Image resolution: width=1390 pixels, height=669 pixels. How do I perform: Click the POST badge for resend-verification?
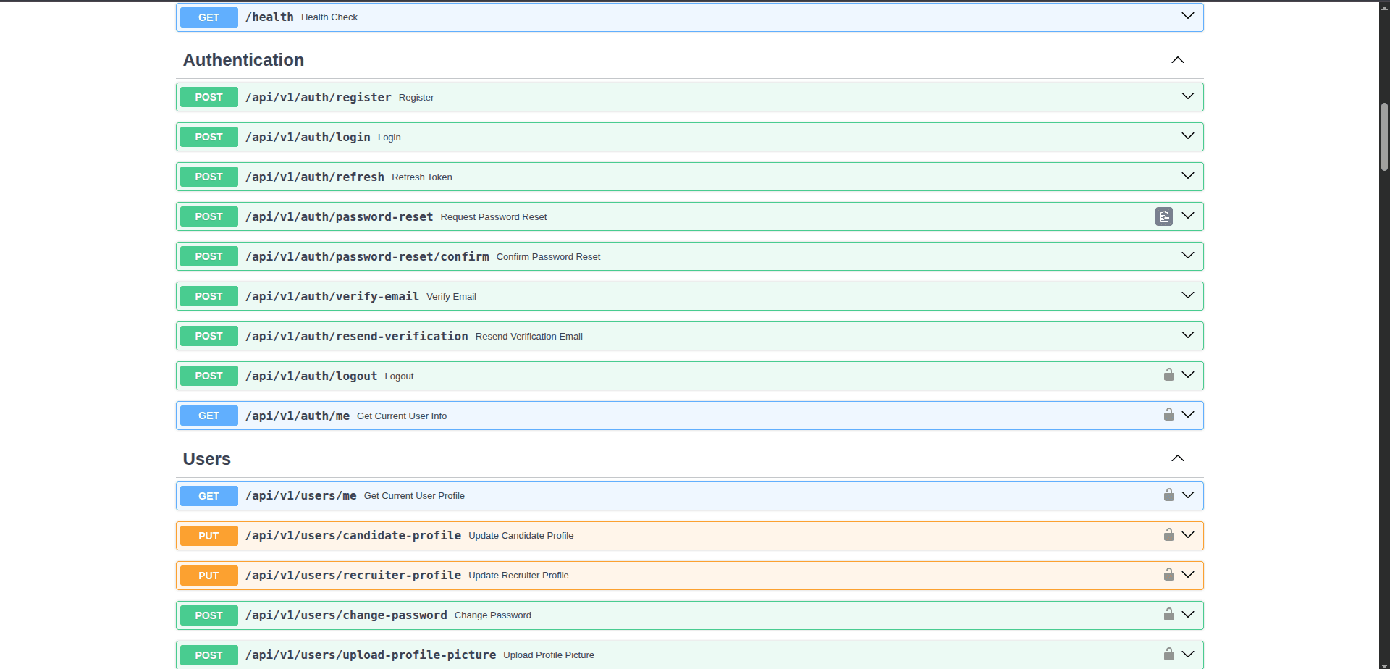pos(208,336)
